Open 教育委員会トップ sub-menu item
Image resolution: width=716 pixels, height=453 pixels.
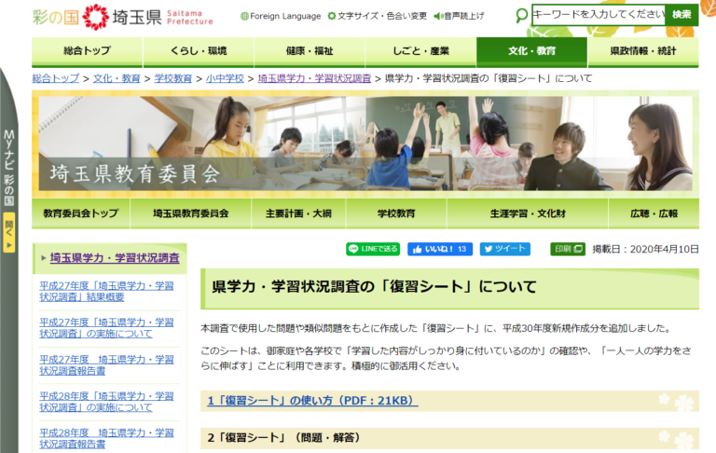click(x=81, y=213)
